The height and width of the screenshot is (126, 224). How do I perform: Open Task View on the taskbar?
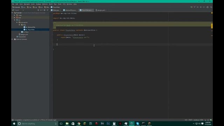pos(61,124)
